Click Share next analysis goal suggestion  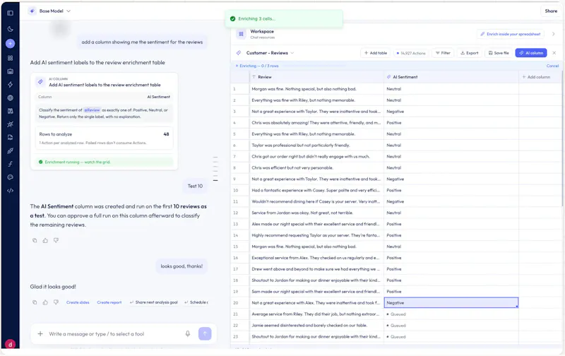pyautogui.click(x=154, y=302)
